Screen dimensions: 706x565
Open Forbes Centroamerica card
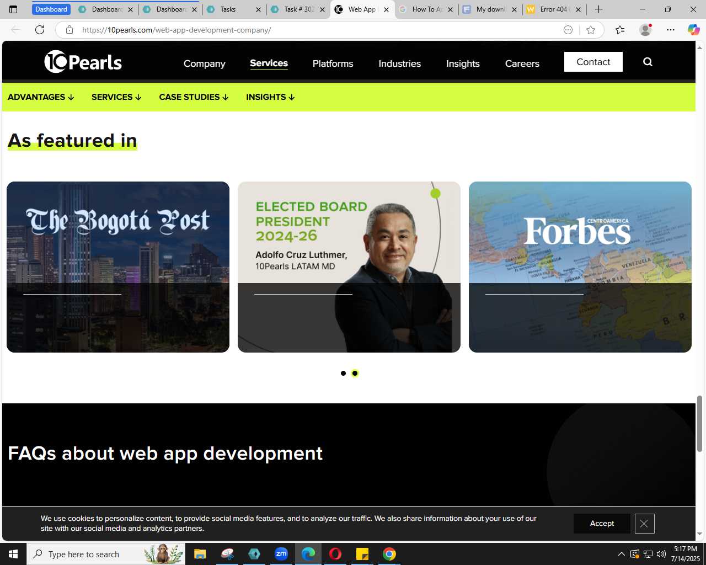tap(580, 267)
